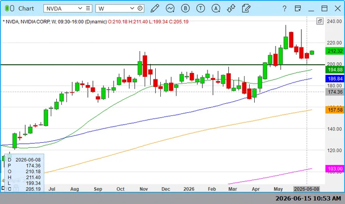Click the Aug label on time axis
345x204 pixels.
point(75,189)
